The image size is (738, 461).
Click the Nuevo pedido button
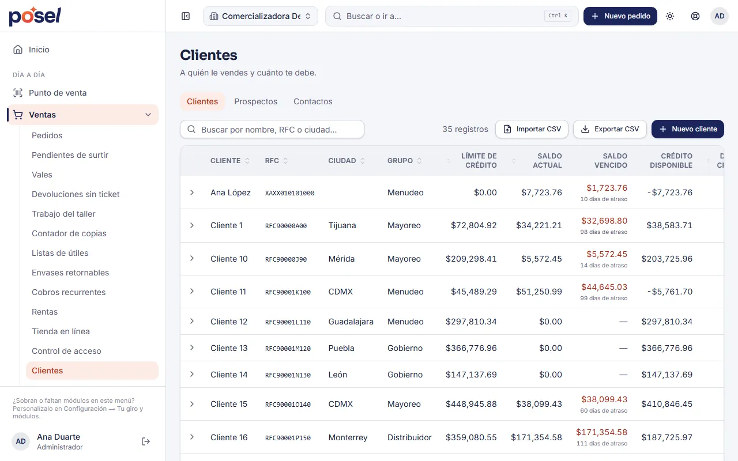pos(620,16)
